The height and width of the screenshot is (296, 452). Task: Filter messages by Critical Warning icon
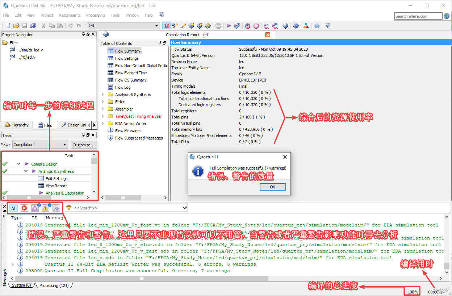coord(35,208)
